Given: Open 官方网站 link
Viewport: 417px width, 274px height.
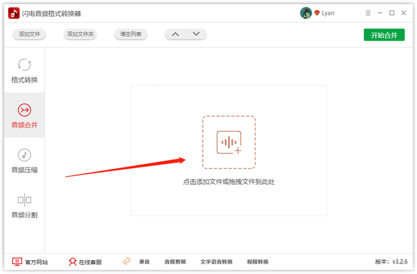Looking at the screenshot, I should coord(30,262).
